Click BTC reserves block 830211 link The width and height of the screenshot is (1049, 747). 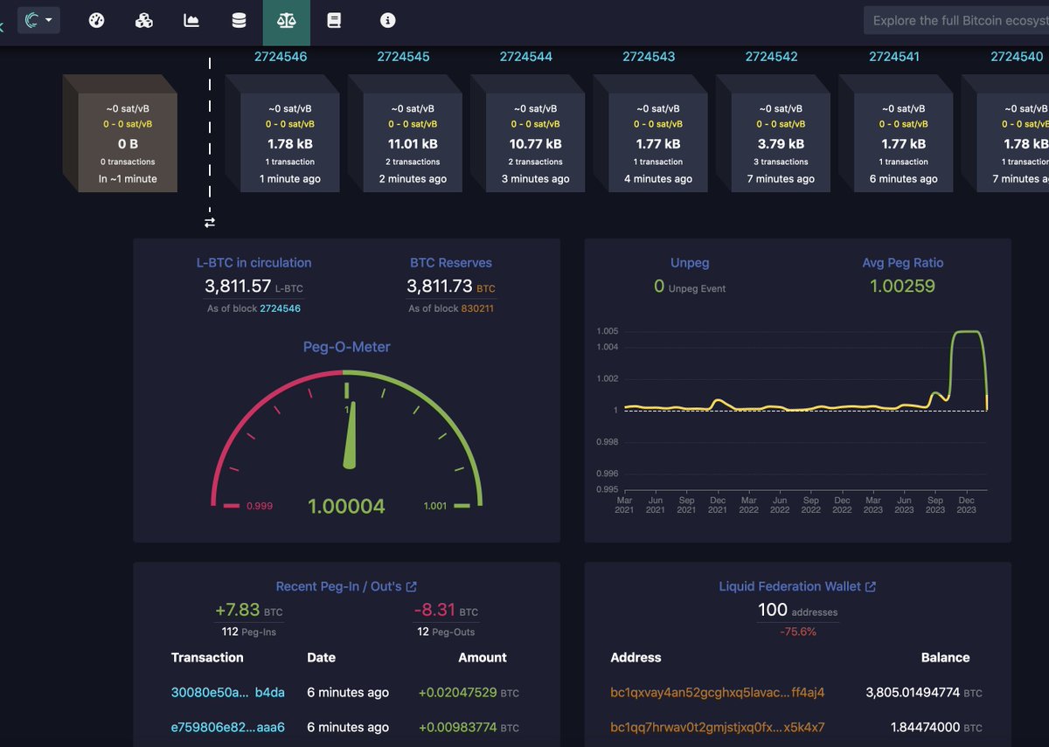click(x=477, y=308)
